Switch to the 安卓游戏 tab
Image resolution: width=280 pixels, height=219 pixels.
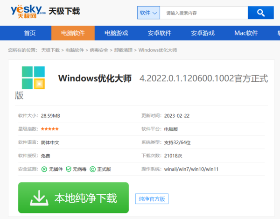tap(203, 33)
